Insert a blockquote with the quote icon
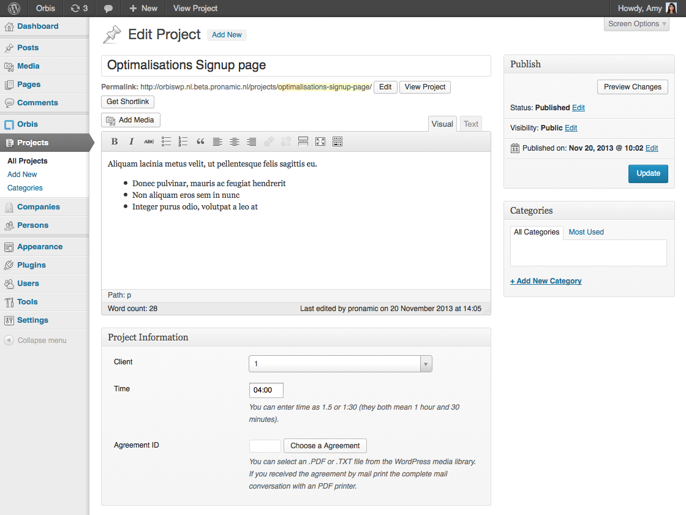The image size is (686, 515). (x=200, y=141)
